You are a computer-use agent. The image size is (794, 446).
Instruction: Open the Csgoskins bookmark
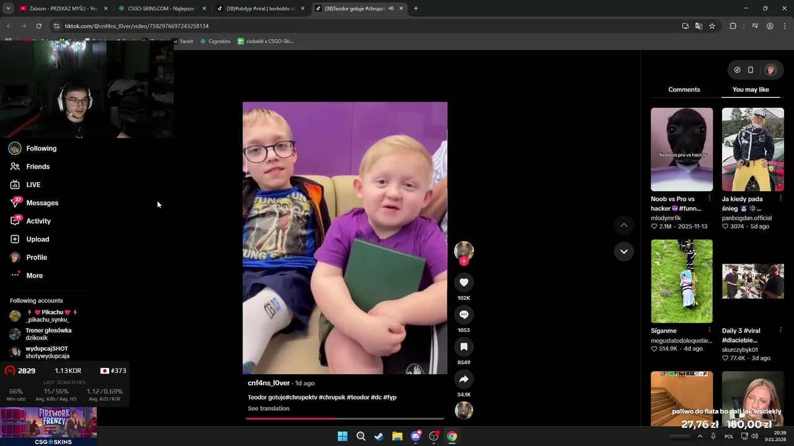tap(215, 42)
